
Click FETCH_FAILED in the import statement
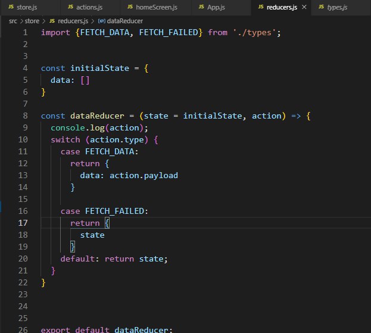[169, 32]
